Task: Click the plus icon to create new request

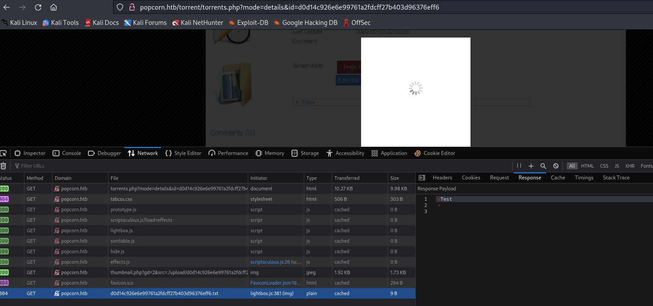Action: click(531, 166)
